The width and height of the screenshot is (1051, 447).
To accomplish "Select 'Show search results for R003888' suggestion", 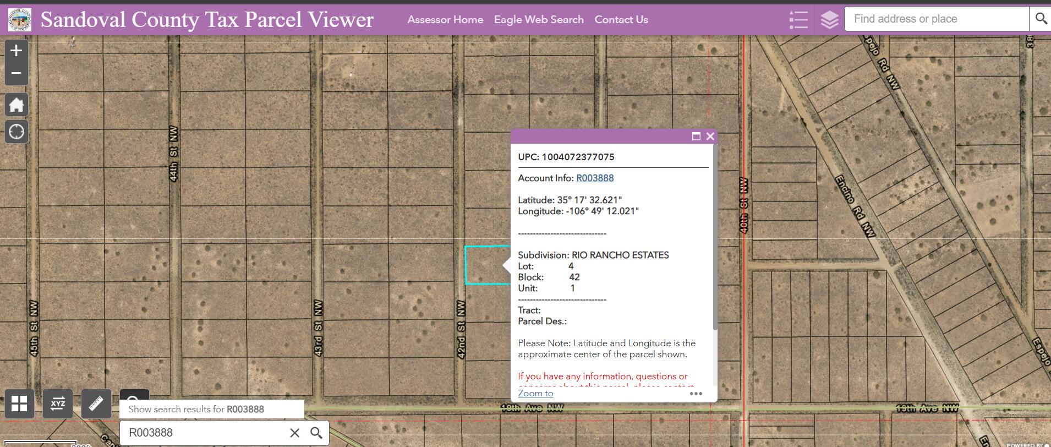I will [x=196, y=409].
